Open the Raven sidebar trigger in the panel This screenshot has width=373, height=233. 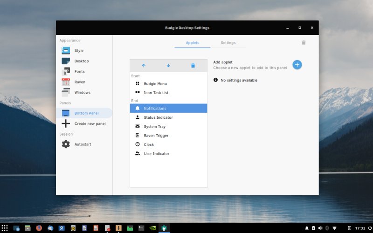(349, 228)
